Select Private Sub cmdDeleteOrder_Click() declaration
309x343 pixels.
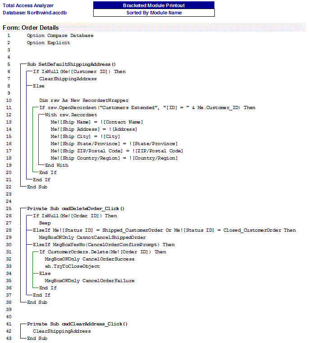pos(75,208)
